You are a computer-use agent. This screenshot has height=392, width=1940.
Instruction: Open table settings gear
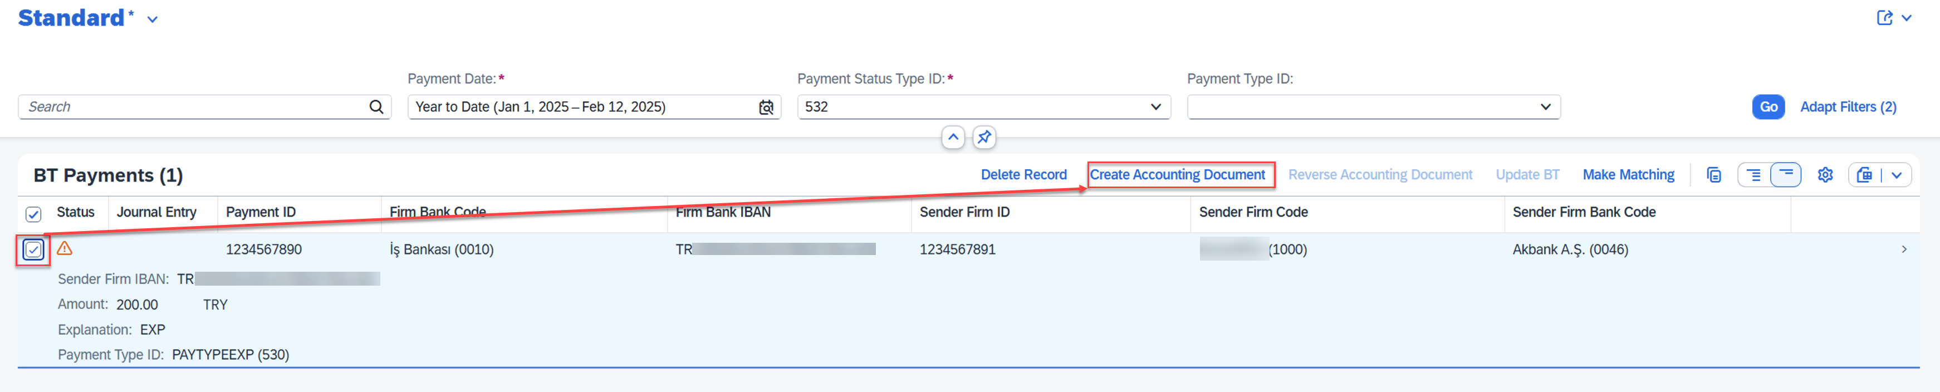(1825, 175)
